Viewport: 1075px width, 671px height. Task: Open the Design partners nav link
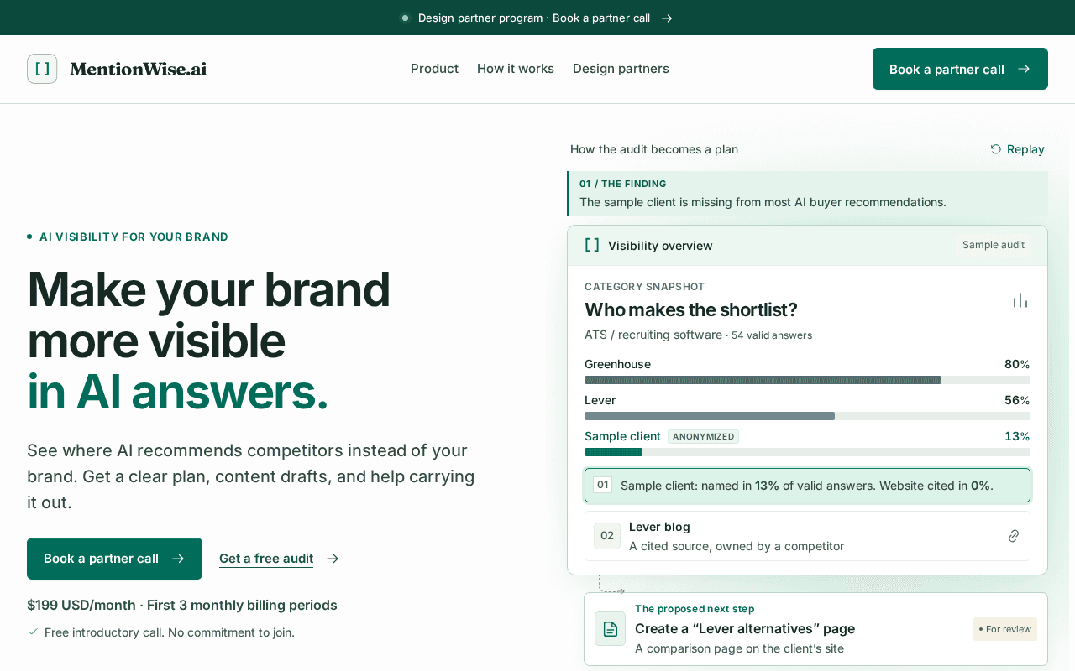click(x=621, y=69)
